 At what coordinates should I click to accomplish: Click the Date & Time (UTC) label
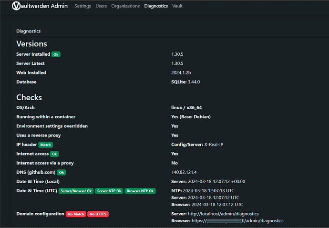(37, 191)
